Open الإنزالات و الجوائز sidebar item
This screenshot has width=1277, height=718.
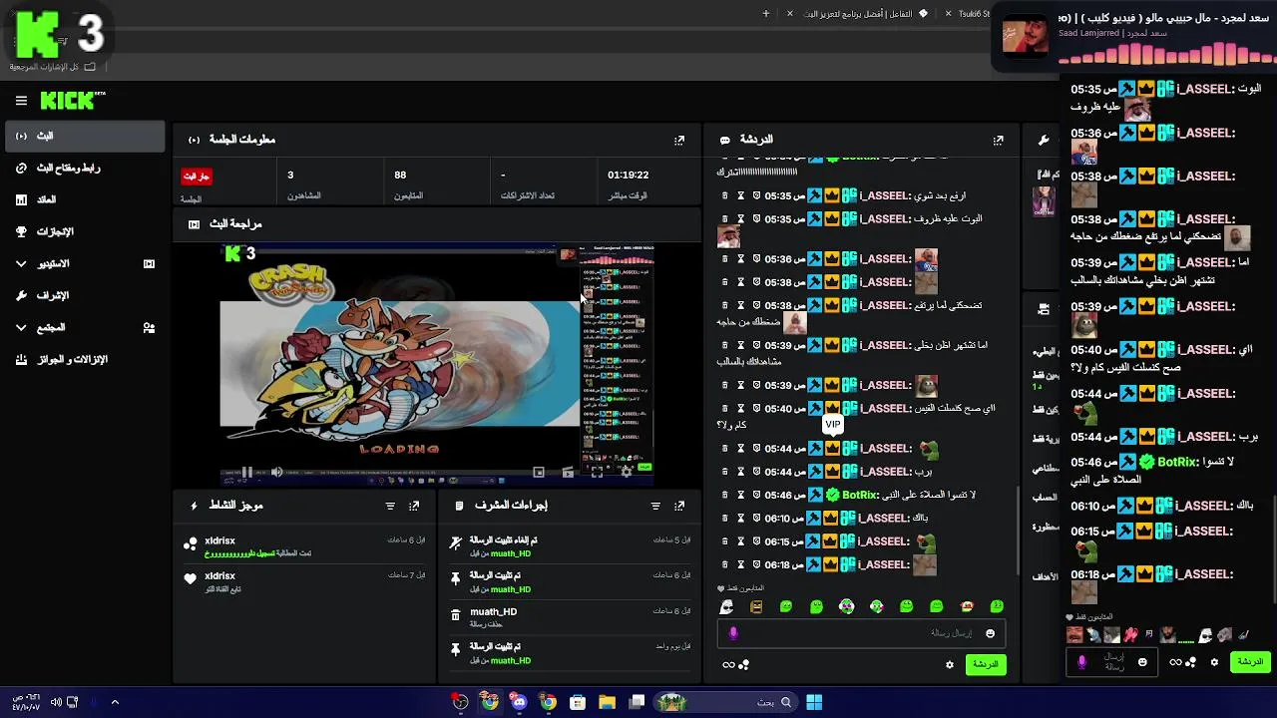pos(84,359)
